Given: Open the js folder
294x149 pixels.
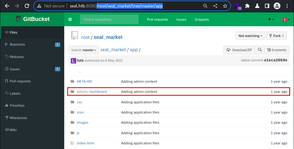Looking at the screenshot, I should pos(78,133).
